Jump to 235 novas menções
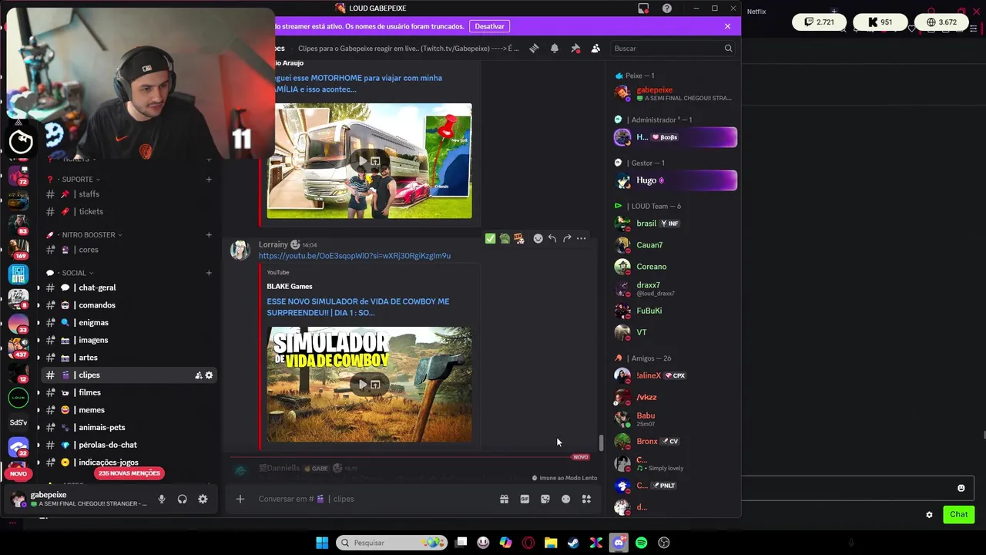986x555 pixels. click(x=129, y=473)
